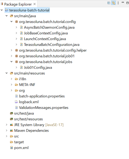The image size is (129, 159).
Task: Select ValidationMessages.properties file
Action: pyautogui.click(x=44, y=108)
